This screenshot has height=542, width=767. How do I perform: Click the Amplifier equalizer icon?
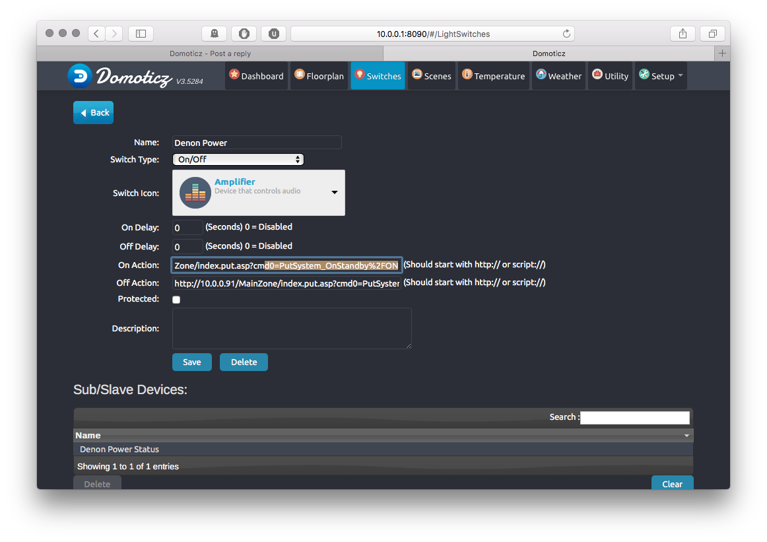195,193
